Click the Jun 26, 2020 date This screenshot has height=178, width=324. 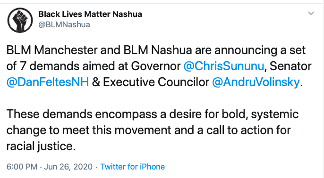pos(68,167)
